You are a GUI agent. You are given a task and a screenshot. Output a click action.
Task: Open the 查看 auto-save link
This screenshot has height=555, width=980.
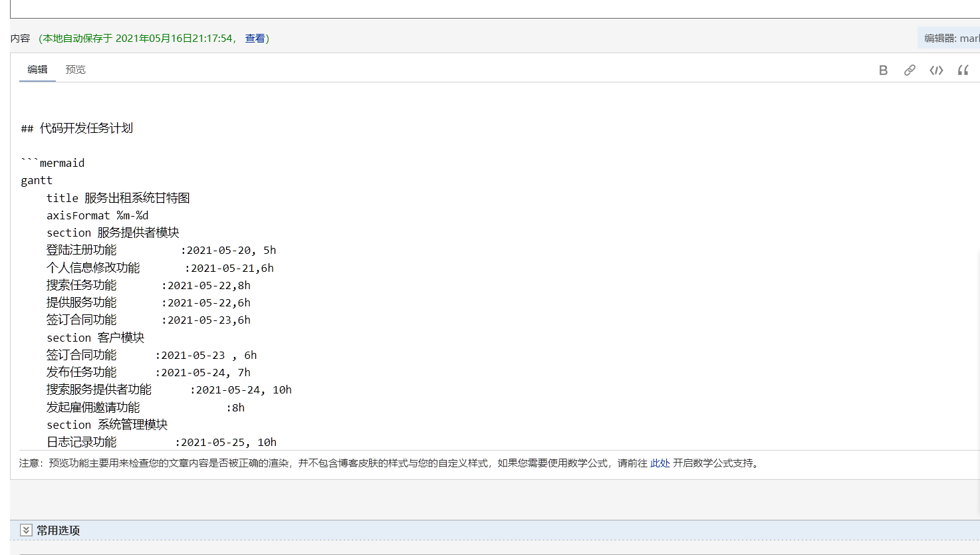point(255,39)
